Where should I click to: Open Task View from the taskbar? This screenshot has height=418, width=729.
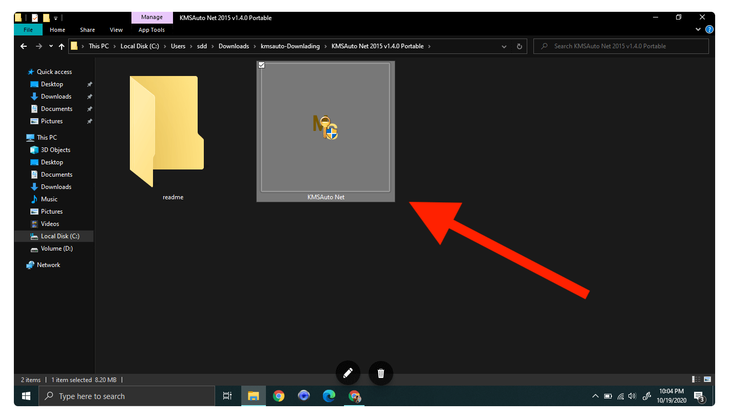click(227, 396)
